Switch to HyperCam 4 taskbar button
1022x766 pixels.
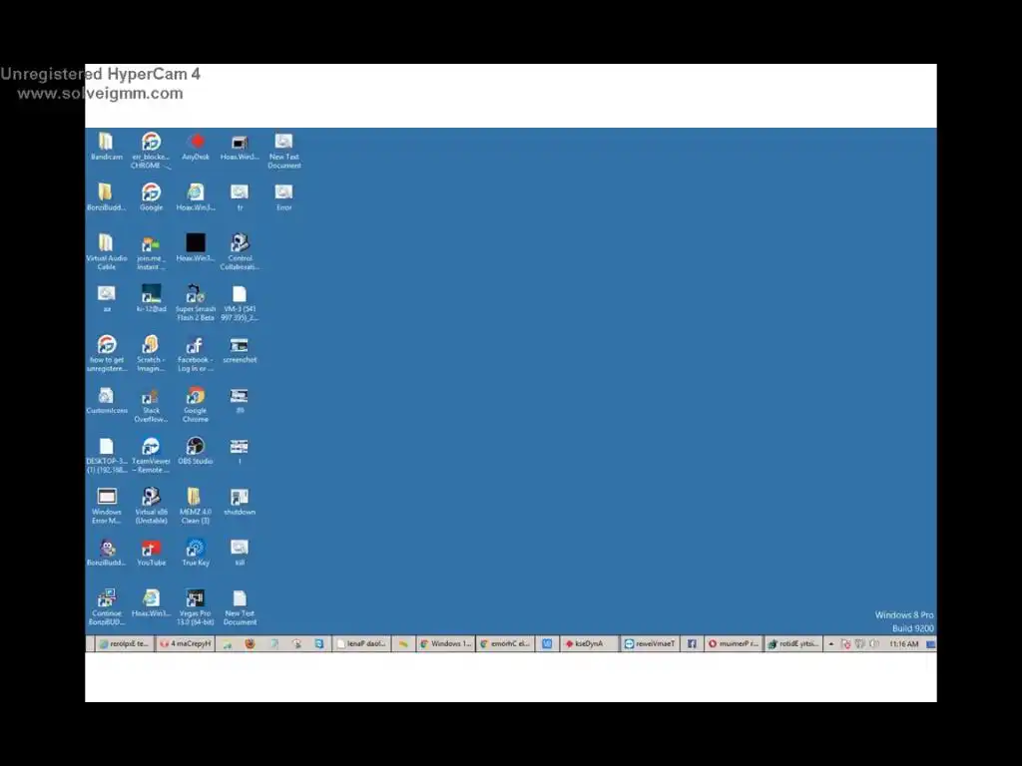point(186,643)
